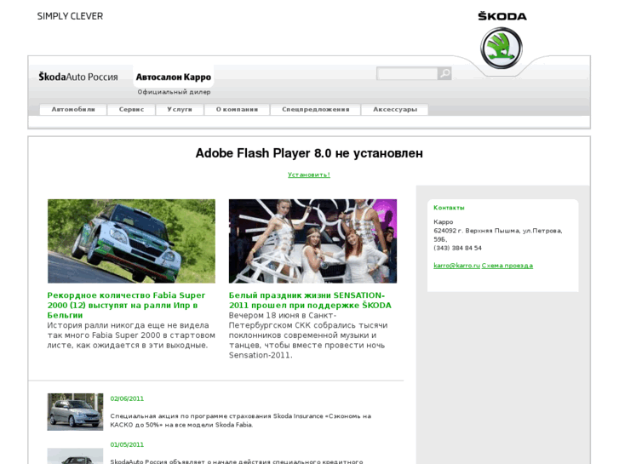Image resolution: width=619 pixels, height=464 pixels.
Task: Select the Автосалон Карро header tab
Action: coord(174,77)
